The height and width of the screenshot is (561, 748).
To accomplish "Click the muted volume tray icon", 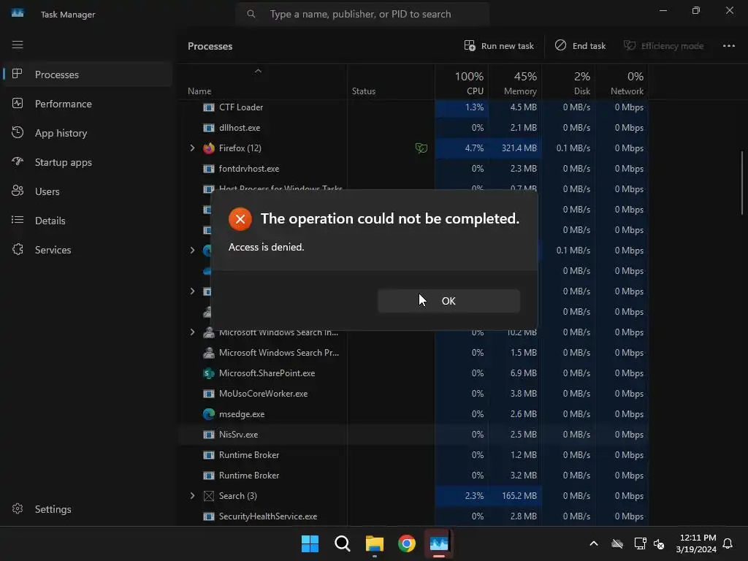I will coord(659,543).
